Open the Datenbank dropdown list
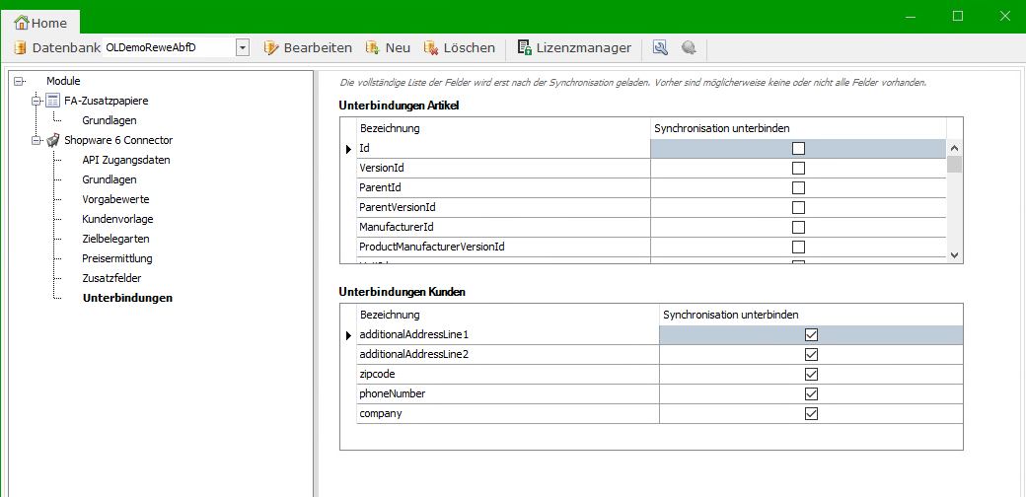This screenshot has height=497, width=1026. tap(242, 47)
